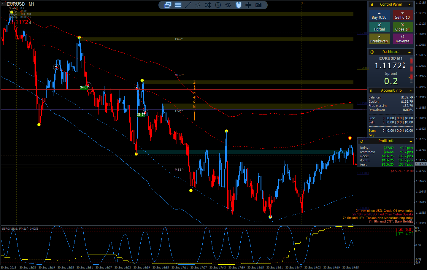The image size is (427, 270).
Task: Click the Drawdown 0.00% row
Action: tap(391, 110)
